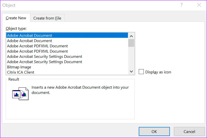
Task: Click the question mark help icon
Action: coord(182,5)
